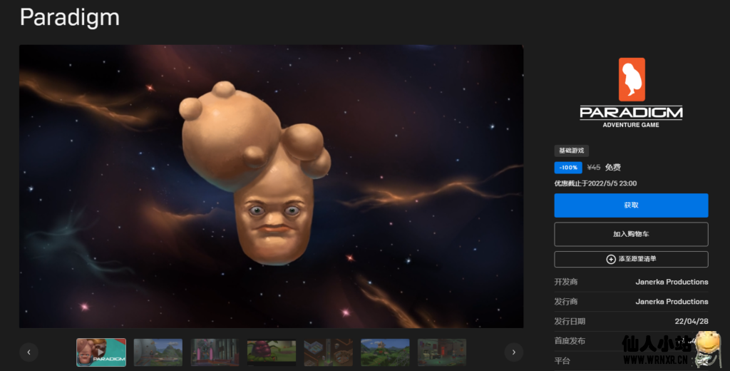The height and width of the screenshot is (371, 730).
Task: Select the pink-machine room screenshot thumbnail
Action: (215, 352)
